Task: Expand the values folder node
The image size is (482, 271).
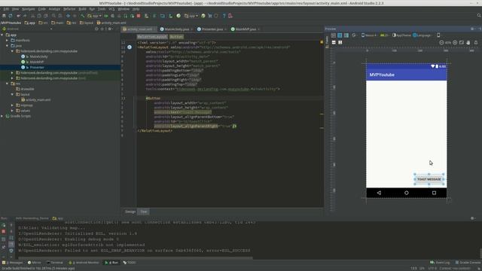Action: coord(12,111)
